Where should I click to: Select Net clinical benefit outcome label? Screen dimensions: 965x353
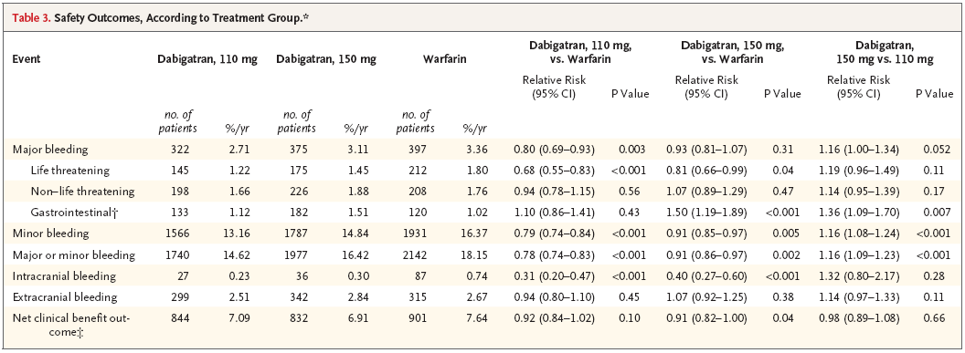click(x=70, y=324)
